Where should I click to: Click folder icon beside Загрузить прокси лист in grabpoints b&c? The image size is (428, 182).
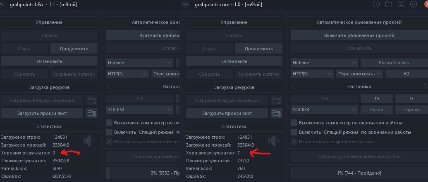point(91,113)
